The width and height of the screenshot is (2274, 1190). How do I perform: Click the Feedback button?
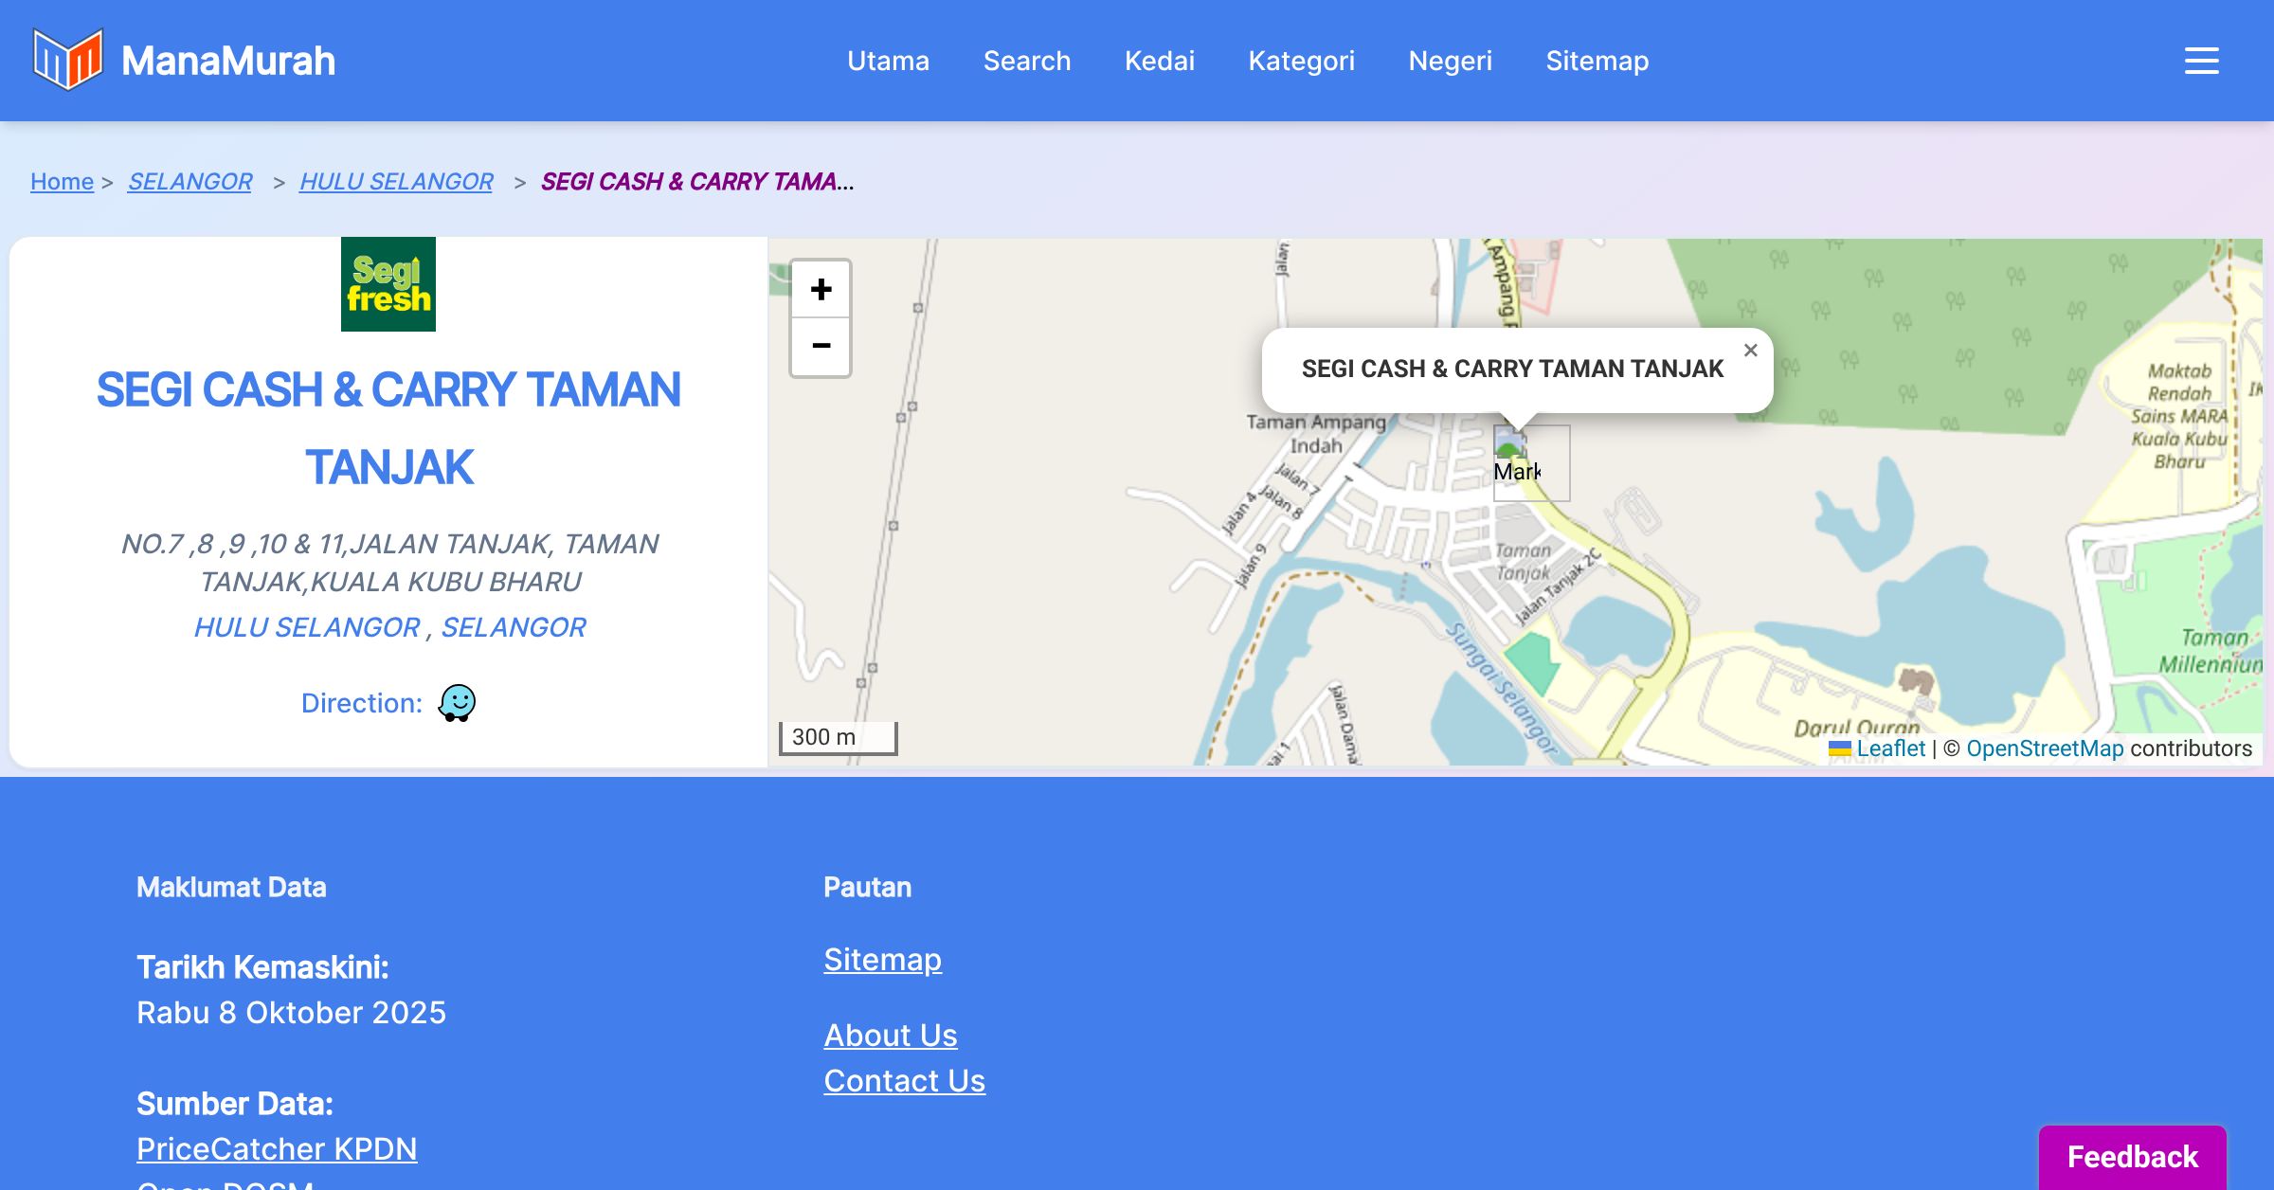(2132, 1157)
